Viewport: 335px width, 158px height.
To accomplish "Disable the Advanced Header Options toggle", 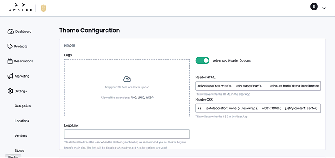I will pyautogui.click(x=202, y=60).
